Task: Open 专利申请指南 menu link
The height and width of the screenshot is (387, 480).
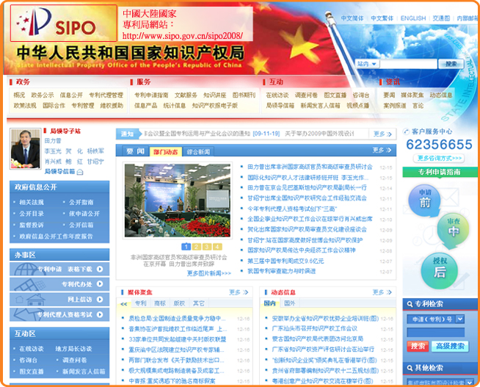Action: click(151, 95)
